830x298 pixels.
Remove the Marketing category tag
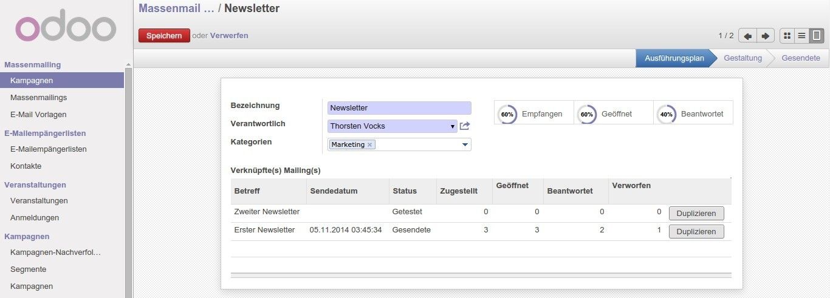click(x=369, y=145)
